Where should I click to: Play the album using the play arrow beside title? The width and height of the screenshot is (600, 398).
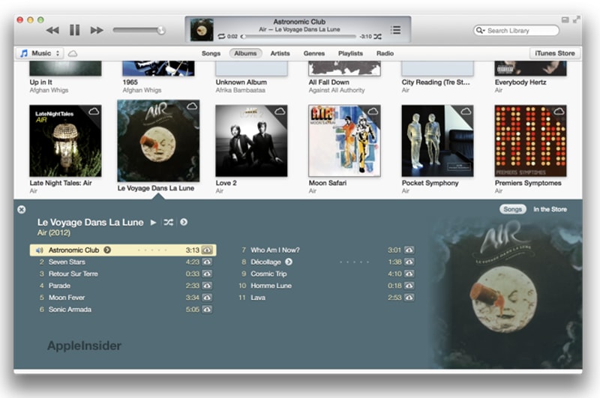click(154, 223)
